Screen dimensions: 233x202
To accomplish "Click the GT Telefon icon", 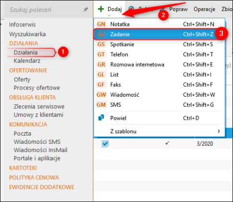I will coord(101,54).
